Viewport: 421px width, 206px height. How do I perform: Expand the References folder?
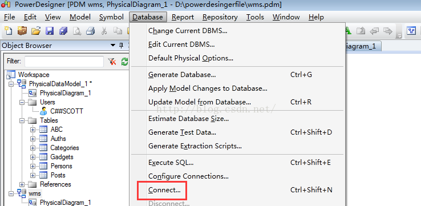click(x=22, y=184)
